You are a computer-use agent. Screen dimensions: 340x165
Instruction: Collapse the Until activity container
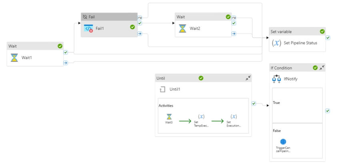pos(248,78)
